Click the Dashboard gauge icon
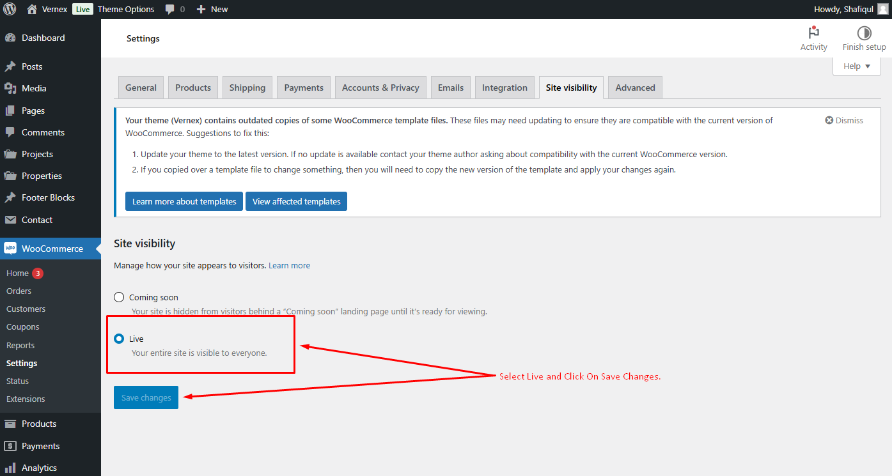892x476 pixels. click(x=10, y=38)
